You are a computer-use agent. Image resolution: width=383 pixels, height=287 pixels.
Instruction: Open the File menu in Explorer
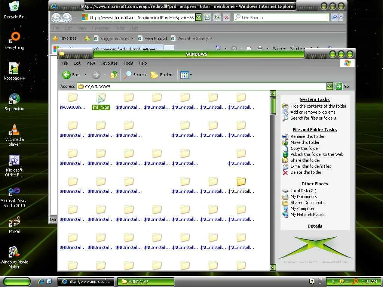[x=65, y=63]
